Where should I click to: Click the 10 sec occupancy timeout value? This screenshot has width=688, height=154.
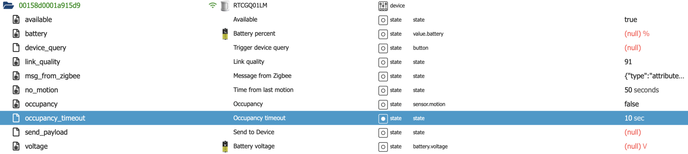point(634,118)
